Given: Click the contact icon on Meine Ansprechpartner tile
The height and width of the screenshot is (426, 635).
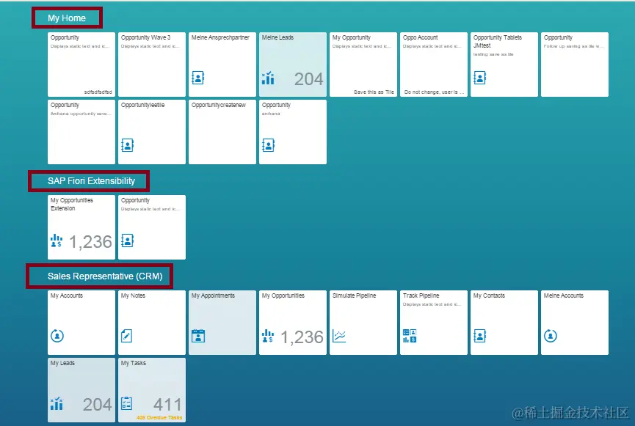Looking at the screenshot, I should [197, 78].
